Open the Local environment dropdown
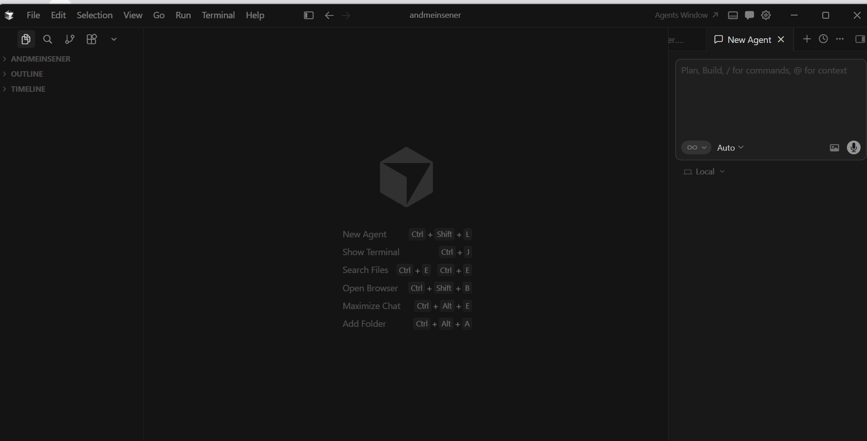Screen dimensions: 867x441 pos(704,172)
